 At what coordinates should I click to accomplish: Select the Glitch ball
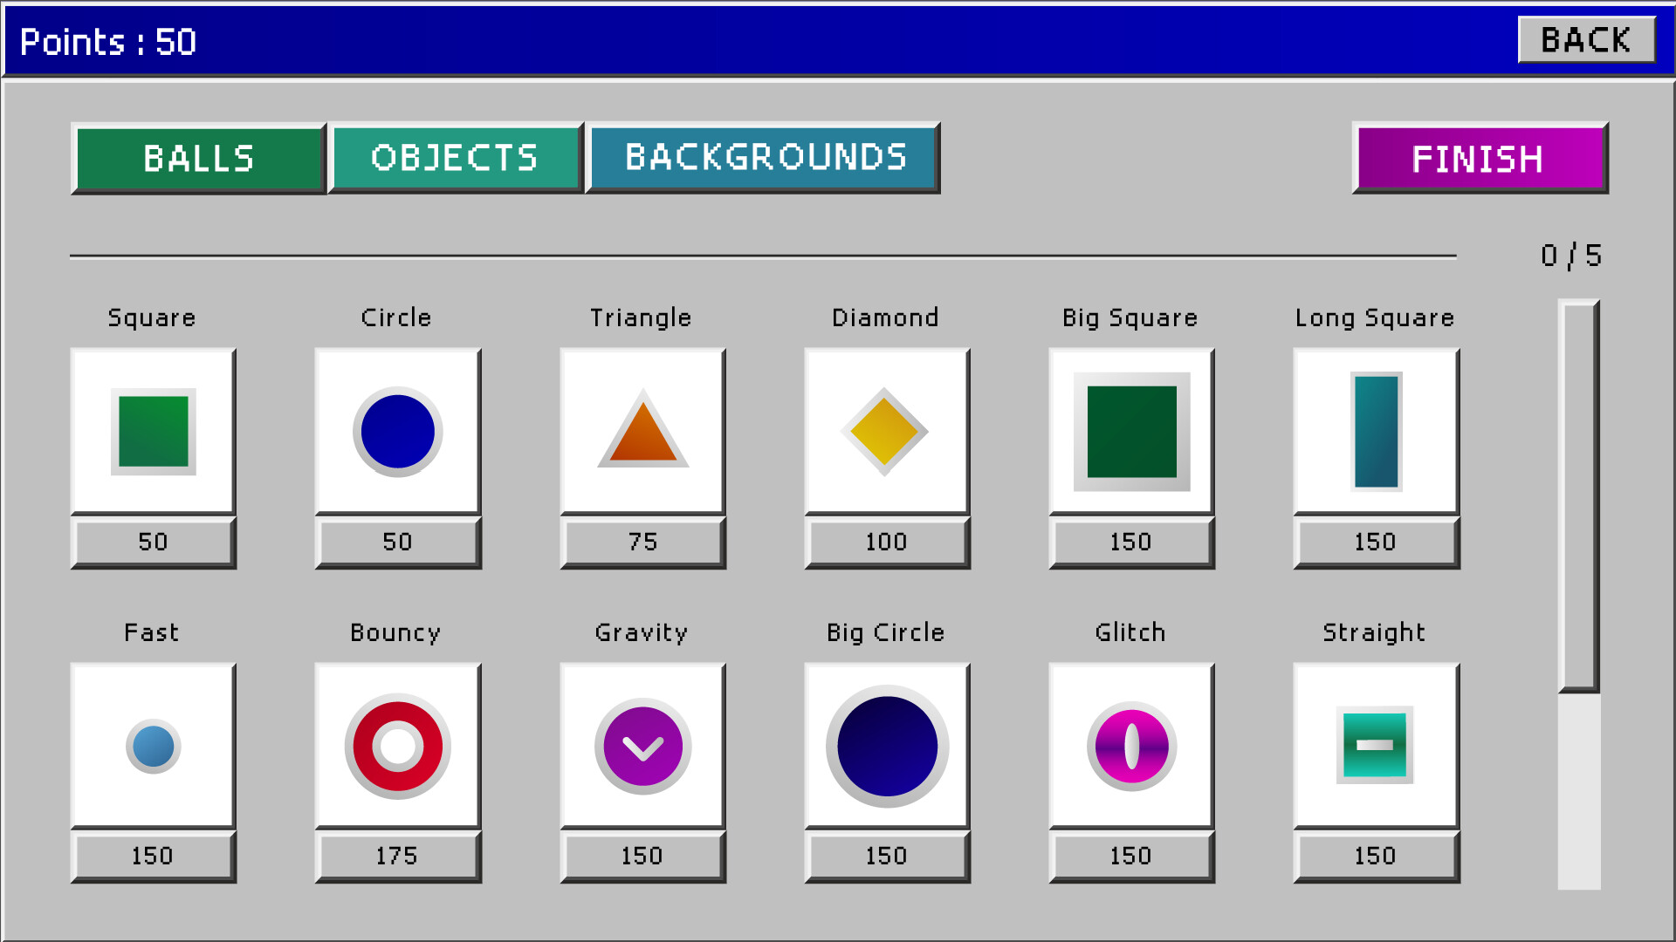tap(1131, 746)
